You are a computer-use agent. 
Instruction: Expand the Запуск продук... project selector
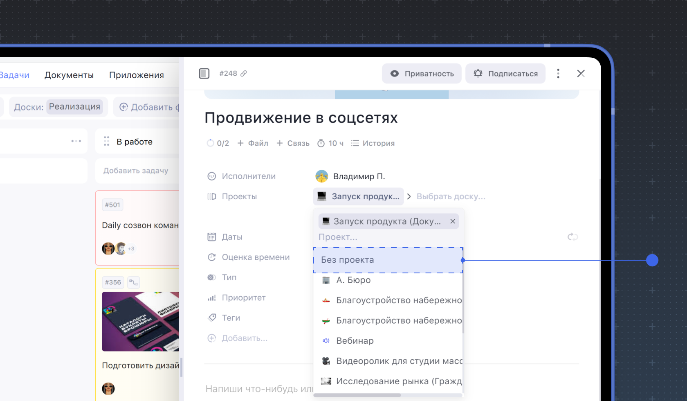pos(358,196)
